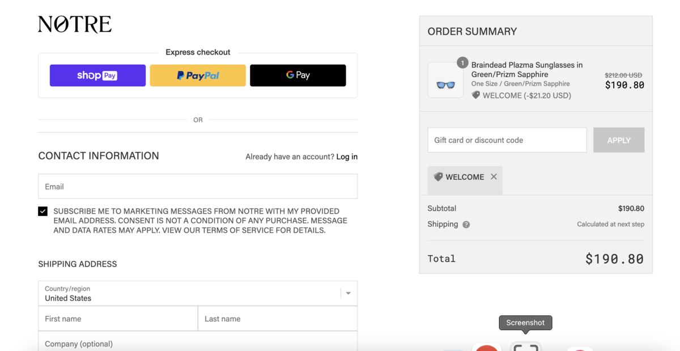Pay with PayPal express checkout
680x351 pixels.
pos(197,75)
